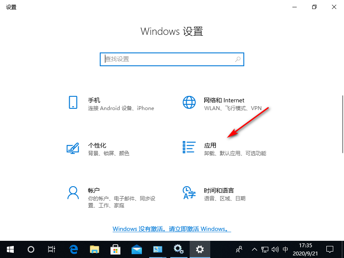
Task: Focus the 查找设置 search field
Action: pyautogui.click(x=168, y=59)
